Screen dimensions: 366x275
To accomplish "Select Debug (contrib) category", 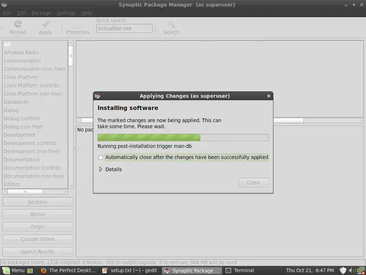I will [x=35, y=119].
